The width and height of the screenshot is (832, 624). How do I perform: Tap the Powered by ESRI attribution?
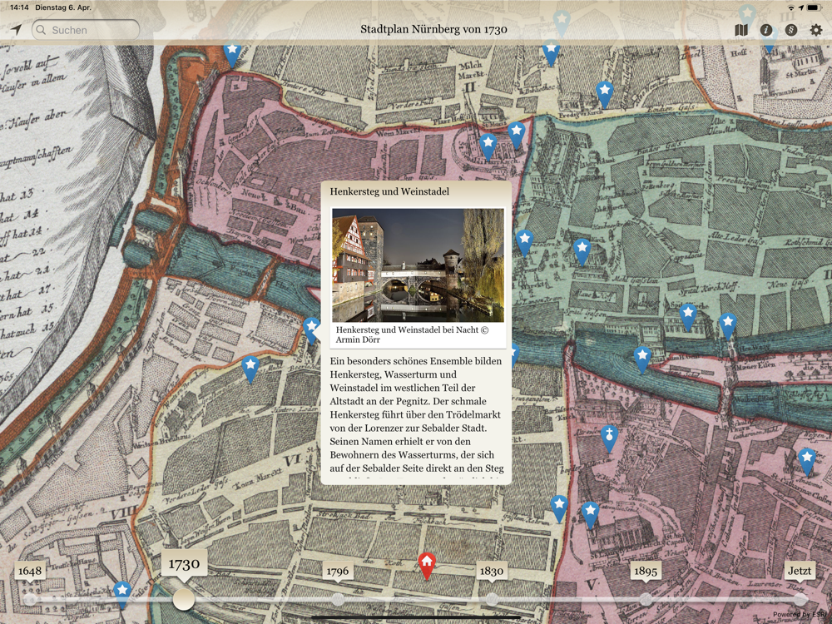(x=801, y=615)
